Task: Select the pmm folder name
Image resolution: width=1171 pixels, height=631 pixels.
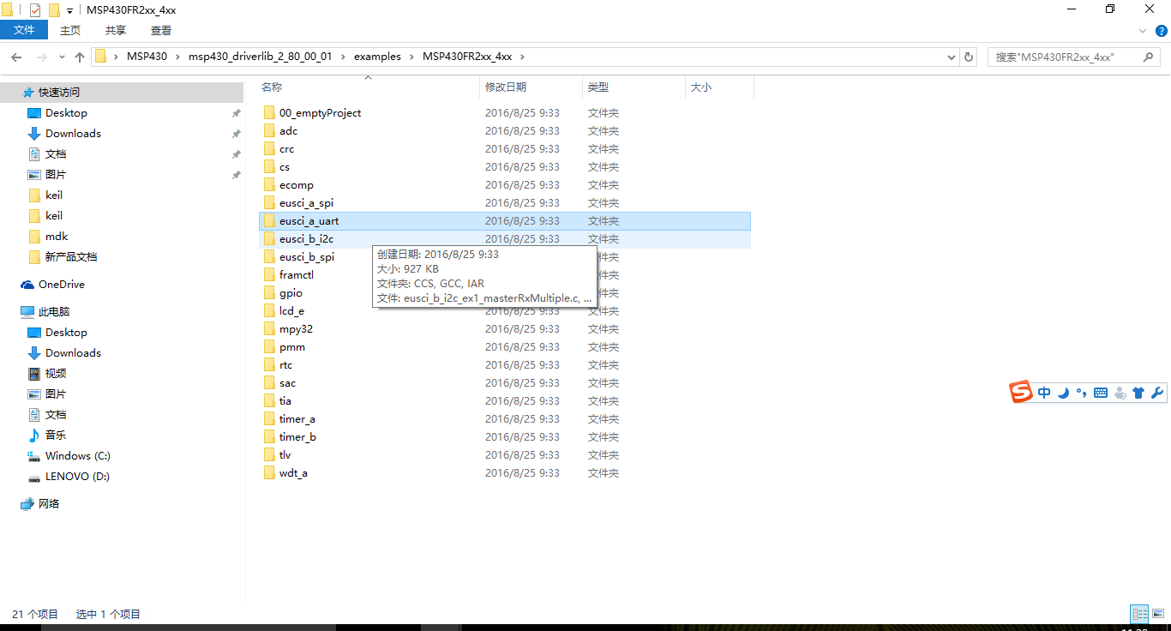Action: 292,347
